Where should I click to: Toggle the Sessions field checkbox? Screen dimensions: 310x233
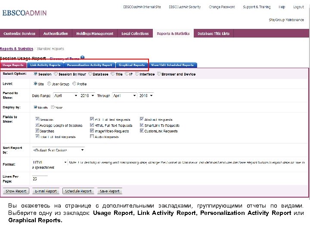pyautogui.click(x=37, y=119)
